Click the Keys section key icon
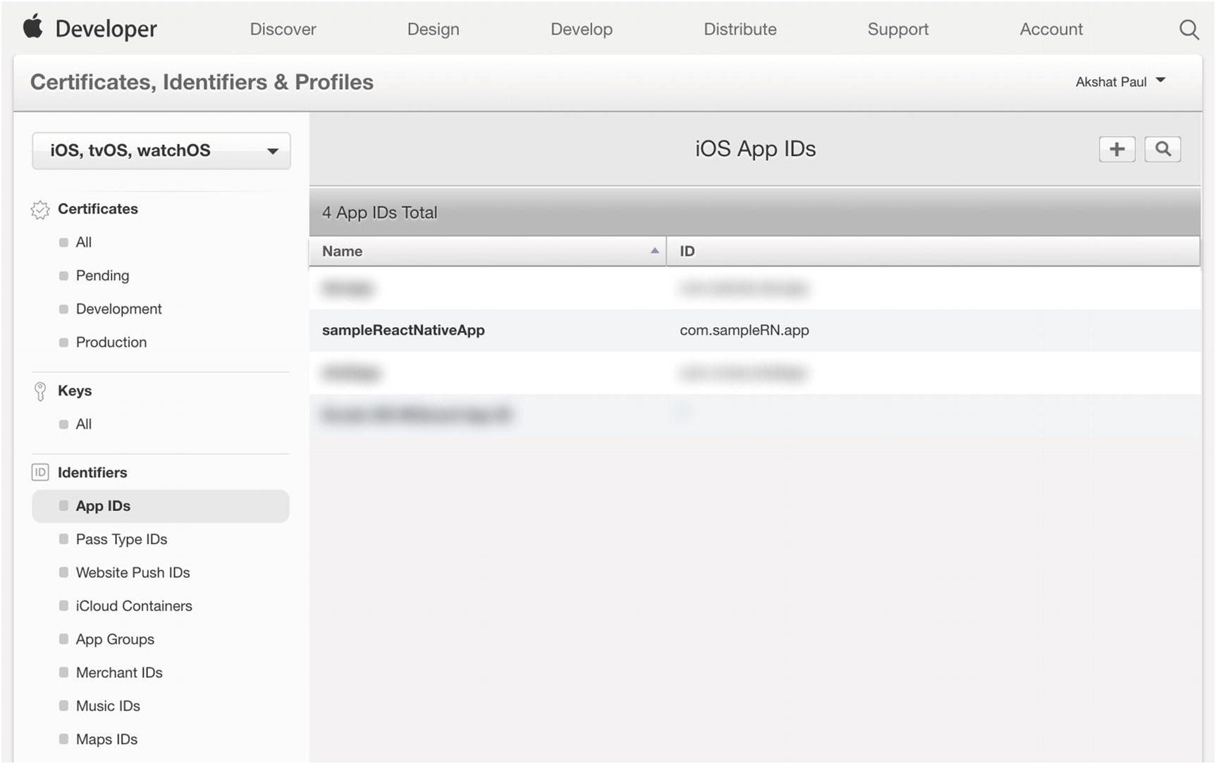The height and width of the screenshot is (764, 1216). pos(40,391)
